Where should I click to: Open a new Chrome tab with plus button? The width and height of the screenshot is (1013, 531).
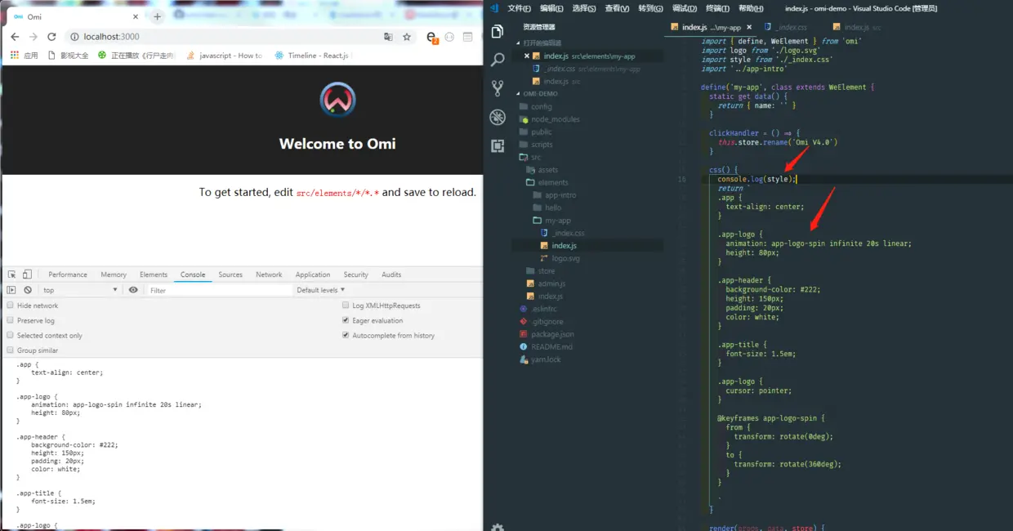click(x=158, y=16)
